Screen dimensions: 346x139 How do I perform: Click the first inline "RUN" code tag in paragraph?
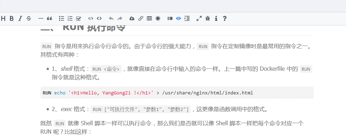coord(47,47)
